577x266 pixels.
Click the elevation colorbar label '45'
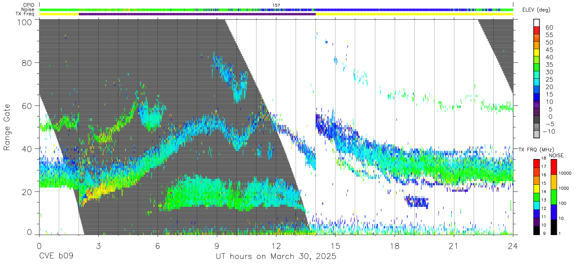[x=549, y=50]
